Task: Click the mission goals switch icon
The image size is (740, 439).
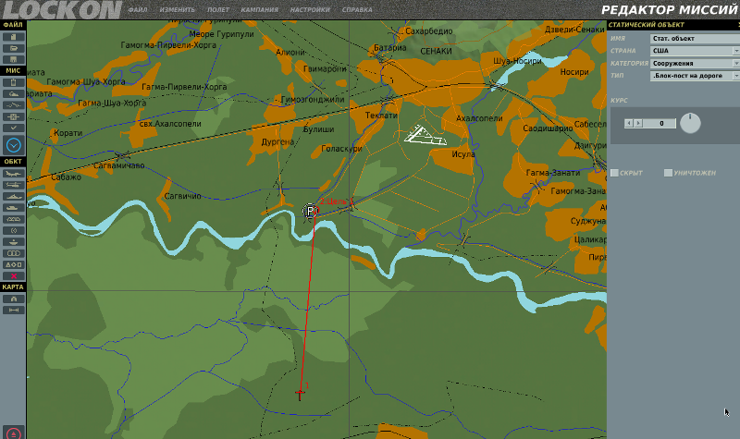Action: click(x=13, y=105)
